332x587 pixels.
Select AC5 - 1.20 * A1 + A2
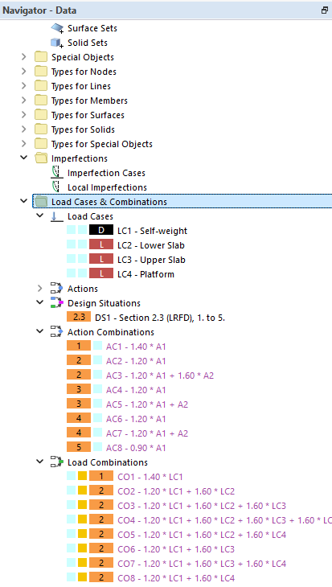coord(147,404)
